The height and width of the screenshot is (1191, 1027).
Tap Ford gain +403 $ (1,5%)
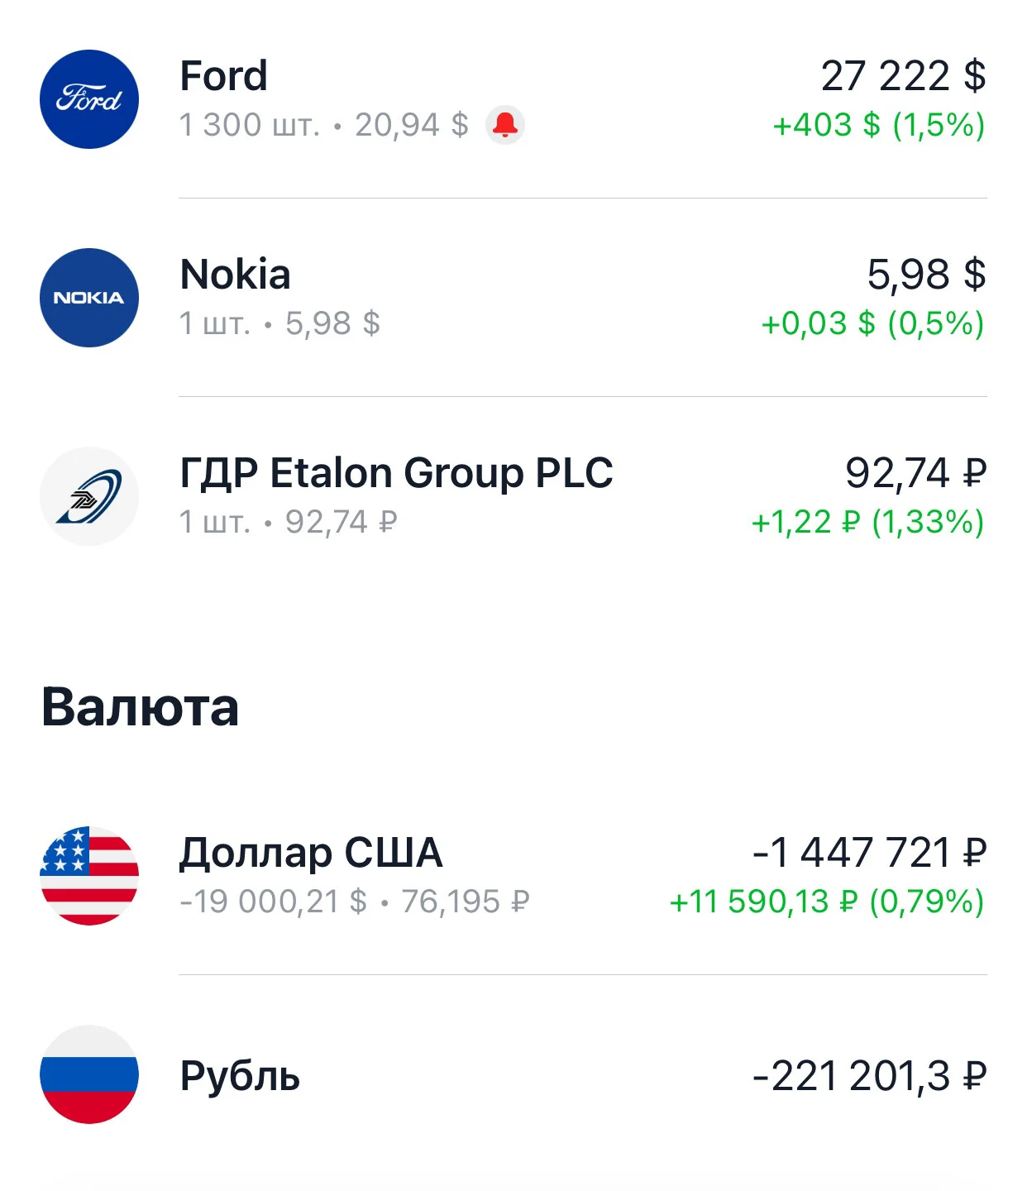pos(879,125)
